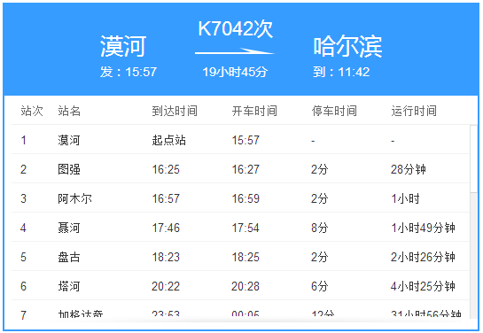Click the 运行时间 column header
Image resolution: width=483 pixels, height=333 pixels.
click(x=414, y=111)
